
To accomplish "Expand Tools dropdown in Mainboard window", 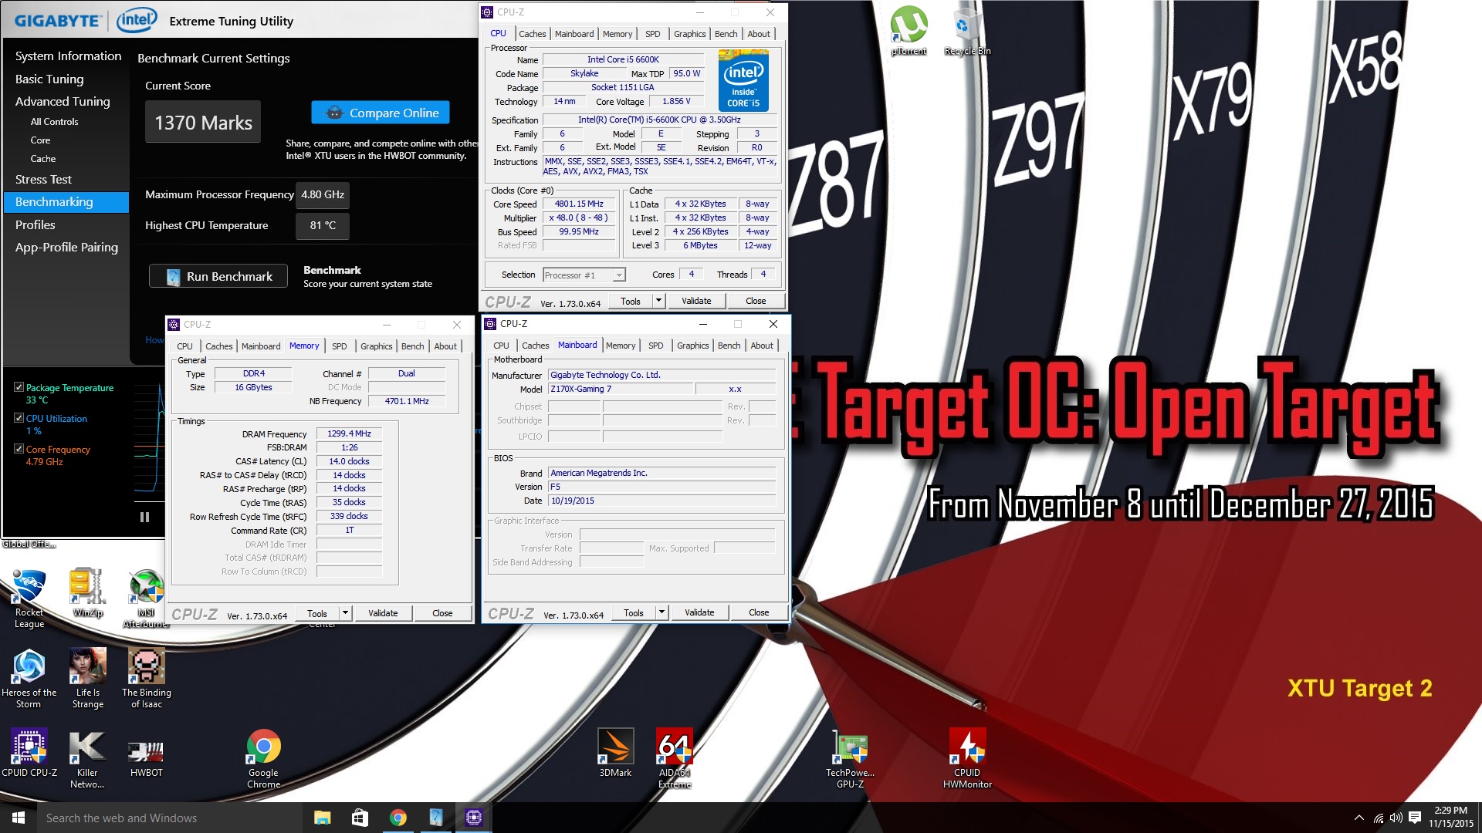I will (661, 612).
